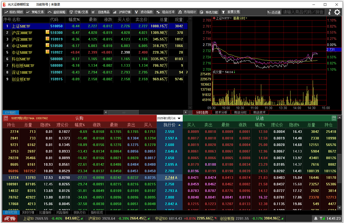Sort by 执行价 column header
The width and height of the screenshot is (344, 223).
pyautogui.click(x=170, y=125)
